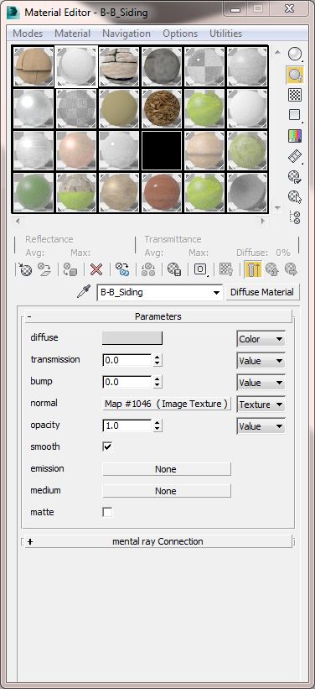Viewport: 315px width, 689px height.
Task: Click the Make Preview film icon
Action: [x=295, y=156]
